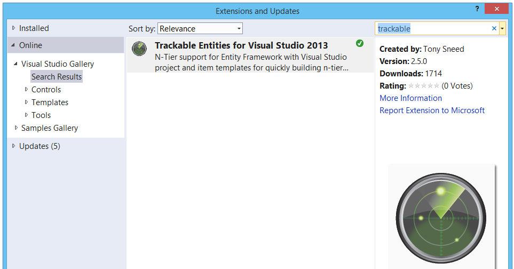Image resolution: width=514 pixels, height=269 pixels.
Task: Select the Updates (5) category
Action: tap(39, 146)
